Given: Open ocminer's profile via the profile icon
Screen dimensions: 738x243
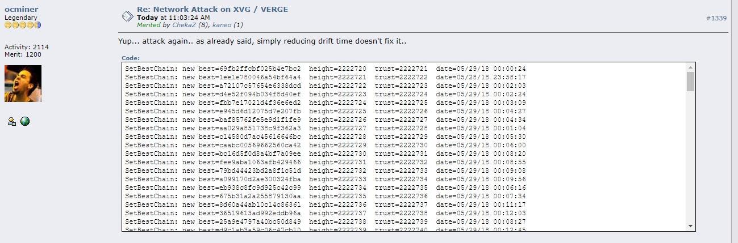Looking at the screenshot, I should (11, 121).
